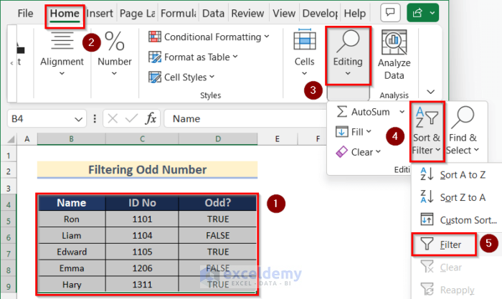Click the Fill down-arrow icon
The height and width of the screenshot is (299, 502).
tap(341, 131)
